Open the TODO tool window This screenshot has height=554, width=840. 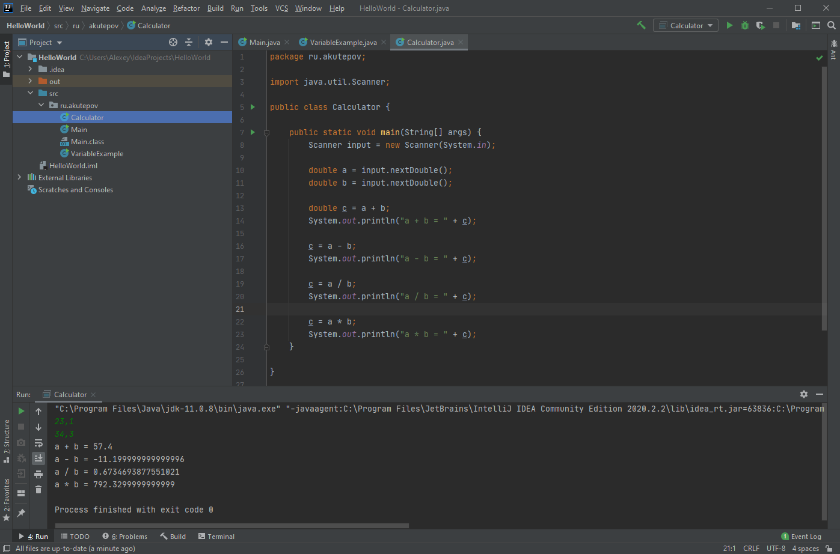click(75, 537)
